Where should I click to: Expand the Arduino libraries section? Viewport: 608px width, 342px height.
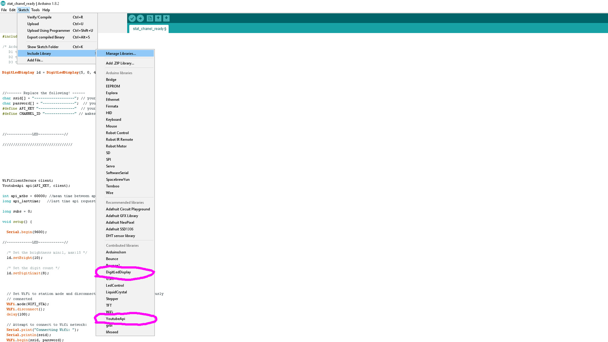[119, 73]
